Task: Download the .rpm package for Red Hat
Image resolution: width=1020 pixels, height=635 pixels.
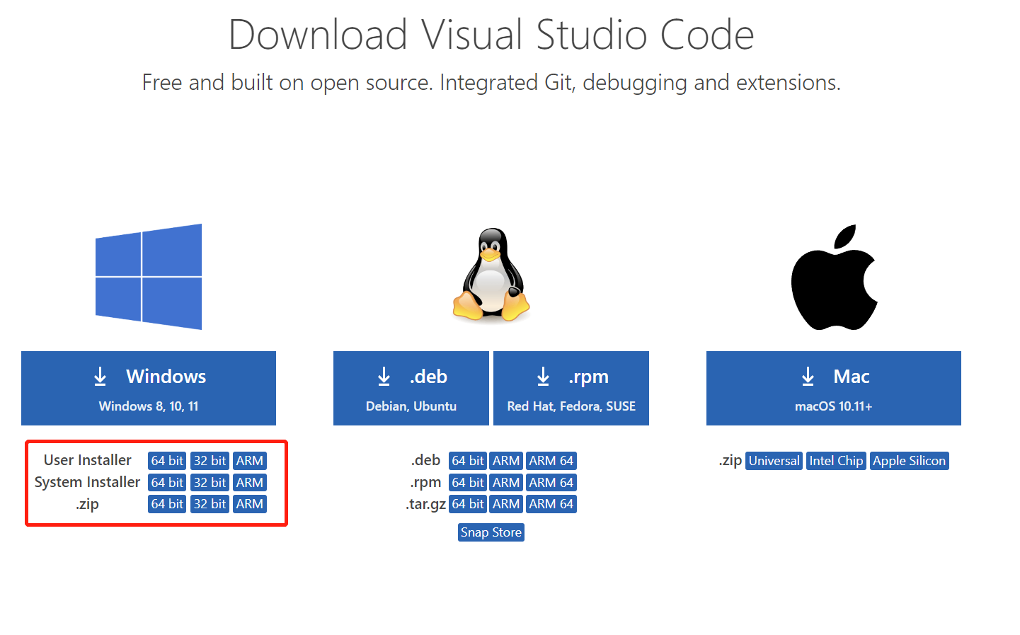Action: pyautogui.click(x=571, y=388)
